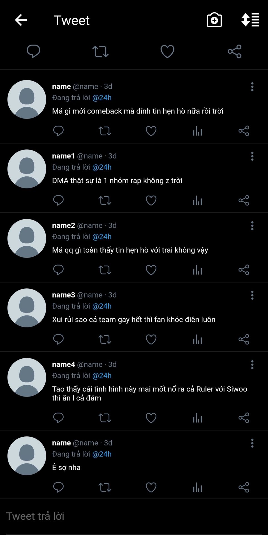This screenshot has width=268, height=535.
Task: Share name4's Ruler and Siwoo reply
Action: pyautogui.click(x=244, y=418)
